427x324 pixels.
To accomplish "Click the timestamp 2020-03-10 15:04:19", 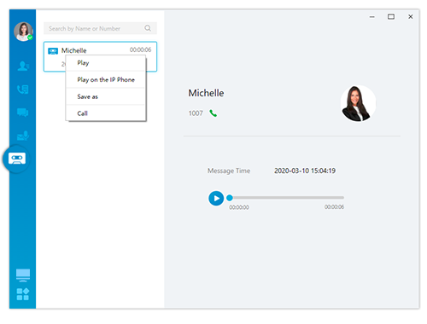I will [305, 171].
